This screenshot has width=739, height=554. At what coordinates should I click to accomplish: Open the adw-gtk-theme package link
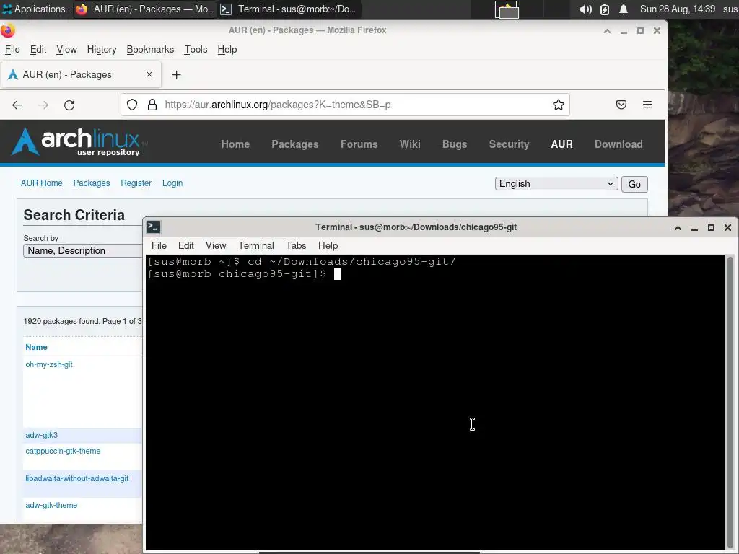(51, 506)
